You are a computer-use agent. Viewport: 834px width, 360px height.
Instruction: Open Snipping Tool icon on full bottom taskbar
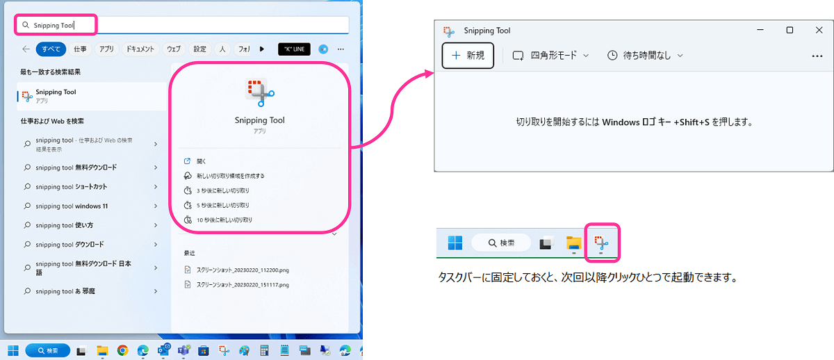(x=224, y=350)
